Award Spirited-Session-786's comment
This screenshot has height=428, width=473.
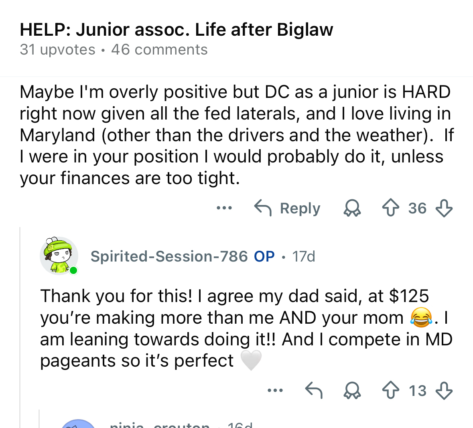tap(352, 390)
